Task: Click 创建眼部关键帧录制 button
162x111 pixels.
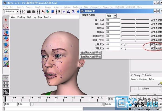Action: 91,53
